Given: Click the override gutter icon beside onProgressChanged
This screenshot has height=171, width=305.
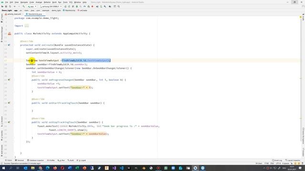Looking at the screenshot, I should click(x=9, y=80).
